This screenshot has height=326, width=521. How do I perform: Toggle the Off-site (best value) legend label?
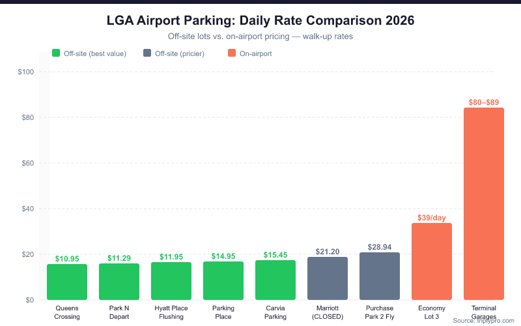tap(94, 53)
